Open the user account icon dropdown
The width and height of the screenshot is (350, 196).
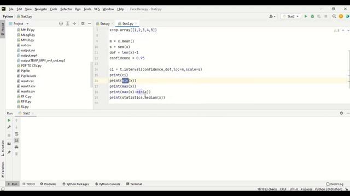coord(272,16)
